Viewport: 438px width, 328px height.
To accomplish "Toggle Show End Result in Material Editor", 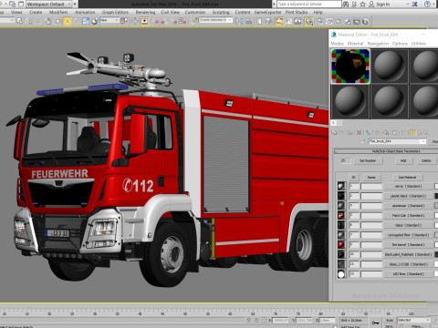I will pos(412,133).
